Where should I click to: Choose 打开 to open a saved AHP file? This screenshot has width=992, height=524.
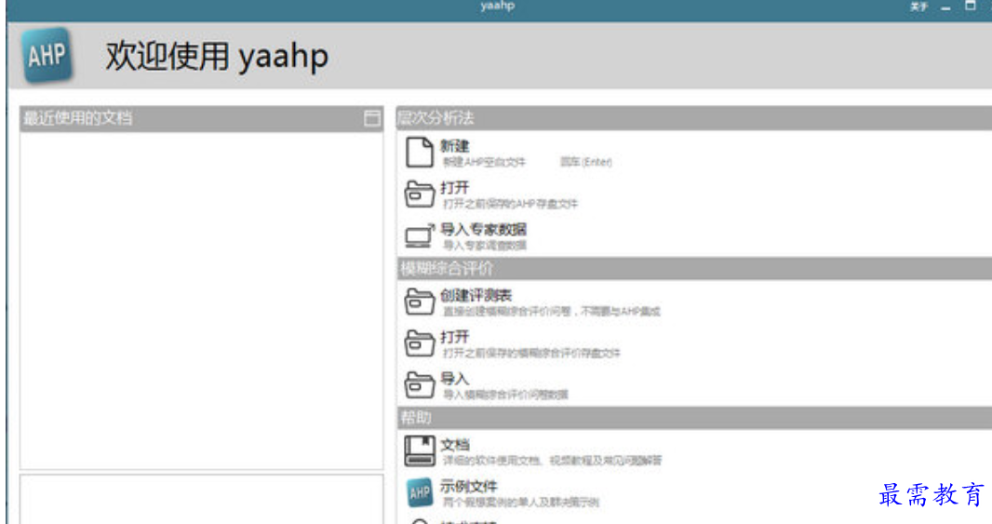click(455, 188)
